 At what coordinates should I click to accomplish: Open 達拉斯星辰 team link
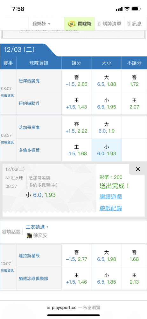(x=29, y=256)
